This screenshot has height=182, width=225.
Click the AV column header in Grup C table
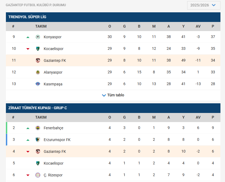click(x=198, y=117)
